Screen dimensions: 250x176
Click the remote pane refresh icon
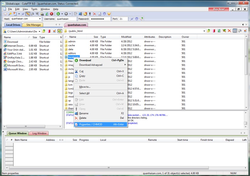[219, 31]
